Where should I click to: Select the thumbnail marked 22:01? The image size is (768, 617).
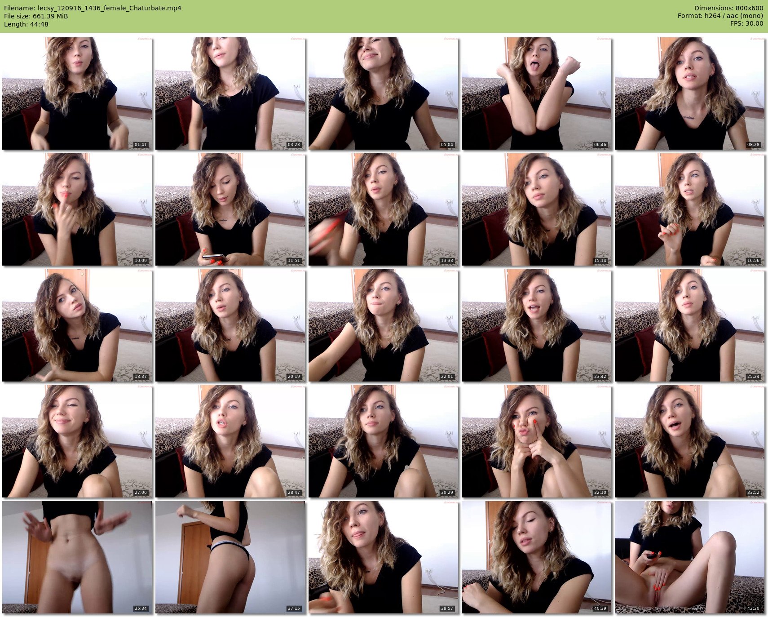click(x=384, y=325)
